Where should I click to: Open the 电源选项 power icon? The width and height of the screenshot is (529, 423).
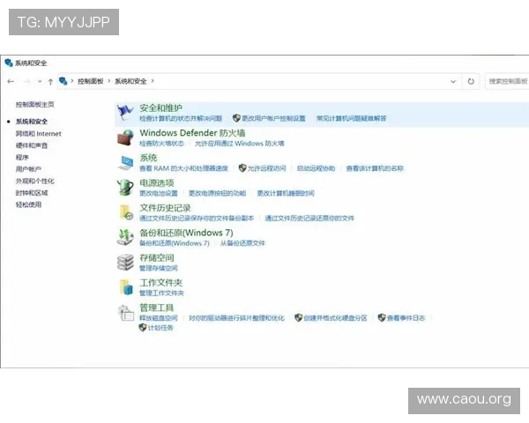click(125, 187)
